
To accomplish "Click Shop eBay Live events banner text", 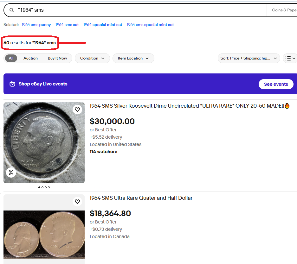I will click(x=43, y=84).
